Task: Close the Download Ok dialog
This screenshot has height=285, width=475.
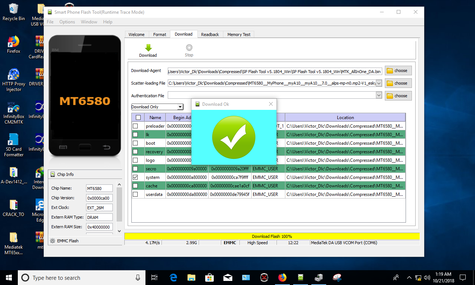Action: pos(271,104)
